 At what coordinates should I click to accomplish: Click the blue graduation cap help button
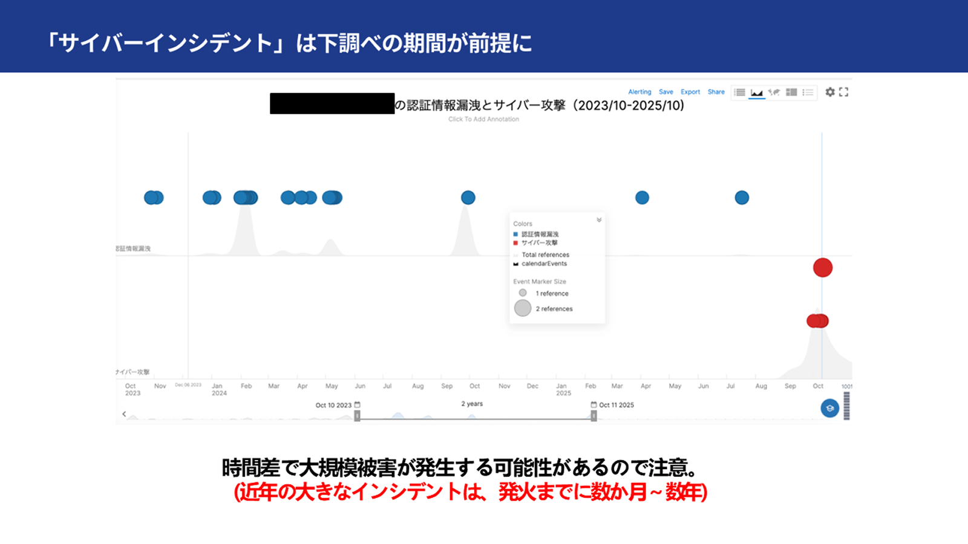pos(829,408)
